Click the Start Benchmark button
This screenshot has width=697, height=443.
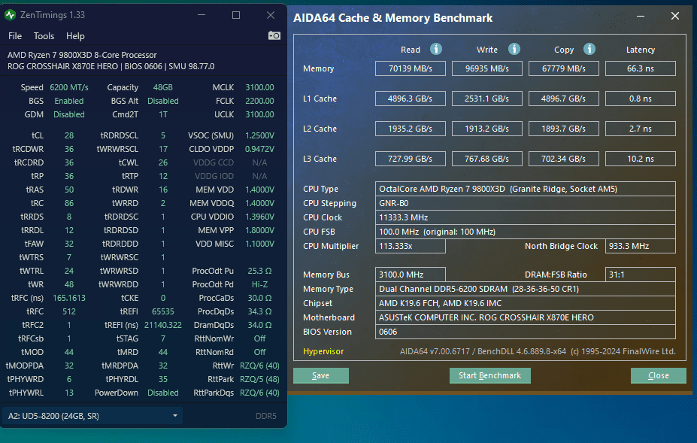490,375
